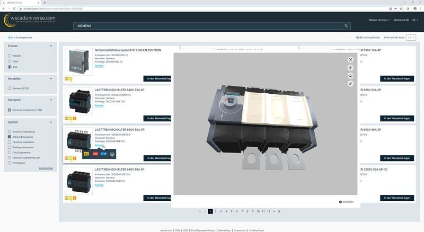Click Impressum footer link
The image size is (424, 232).
coord(240,230)
